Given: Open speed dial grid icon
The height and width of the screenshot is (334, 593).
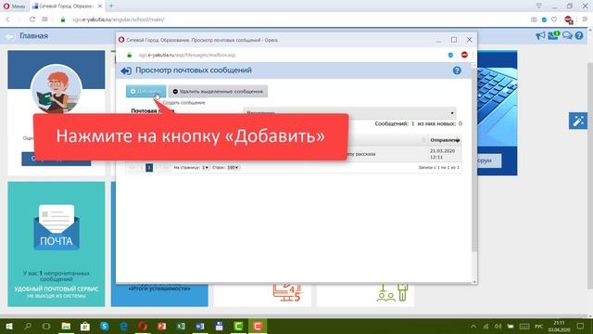Looking at the screenshot, I should (x=44, y=19).
